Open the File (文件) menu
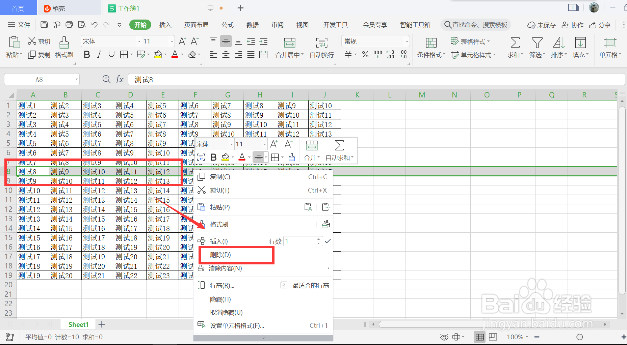 (x=19, y=25)
